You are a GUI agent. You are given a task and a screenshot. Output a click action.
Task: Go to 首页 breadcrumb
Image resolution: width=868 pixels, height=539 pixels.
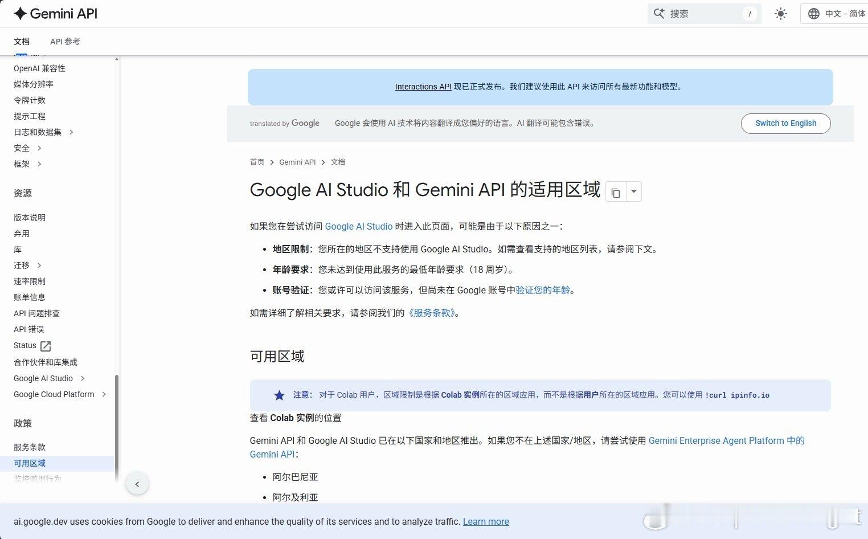(x=257, y=162)
